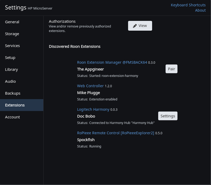Click the author name The Appgineer

[x=90, y=69]
